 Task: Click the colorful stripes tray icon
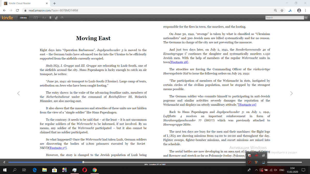coord(256,162)
